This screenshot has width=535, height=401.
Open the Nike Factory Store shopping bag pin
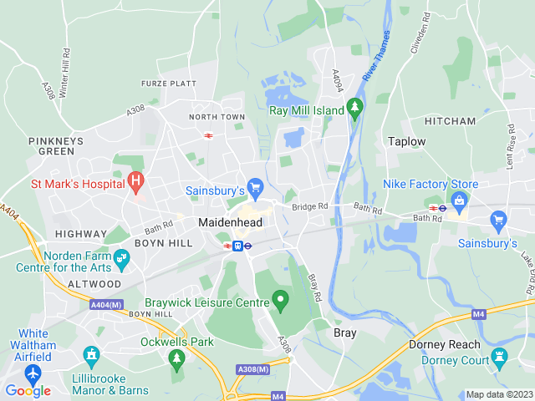pyautogui.click(x=459, y=202)
